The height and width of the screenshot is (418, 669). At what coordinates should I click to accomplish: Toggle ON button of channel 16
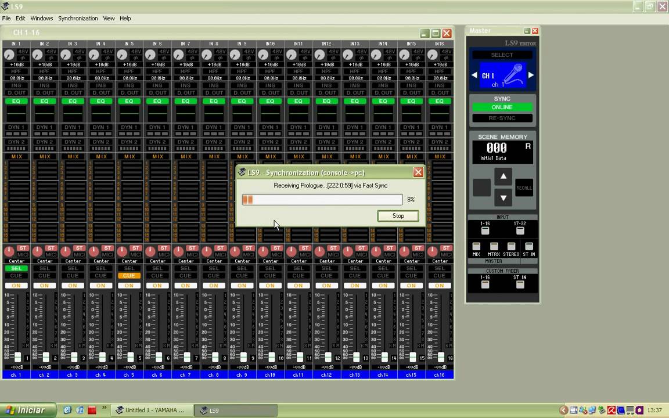440,286
